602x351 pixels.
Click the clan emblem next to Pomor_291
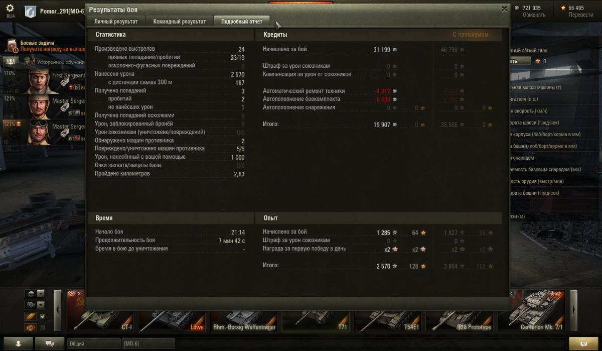tap(31, 11)
